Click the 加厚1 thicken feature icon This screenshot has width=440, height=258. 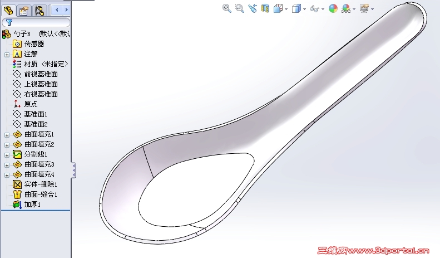(x=17, y=205)
